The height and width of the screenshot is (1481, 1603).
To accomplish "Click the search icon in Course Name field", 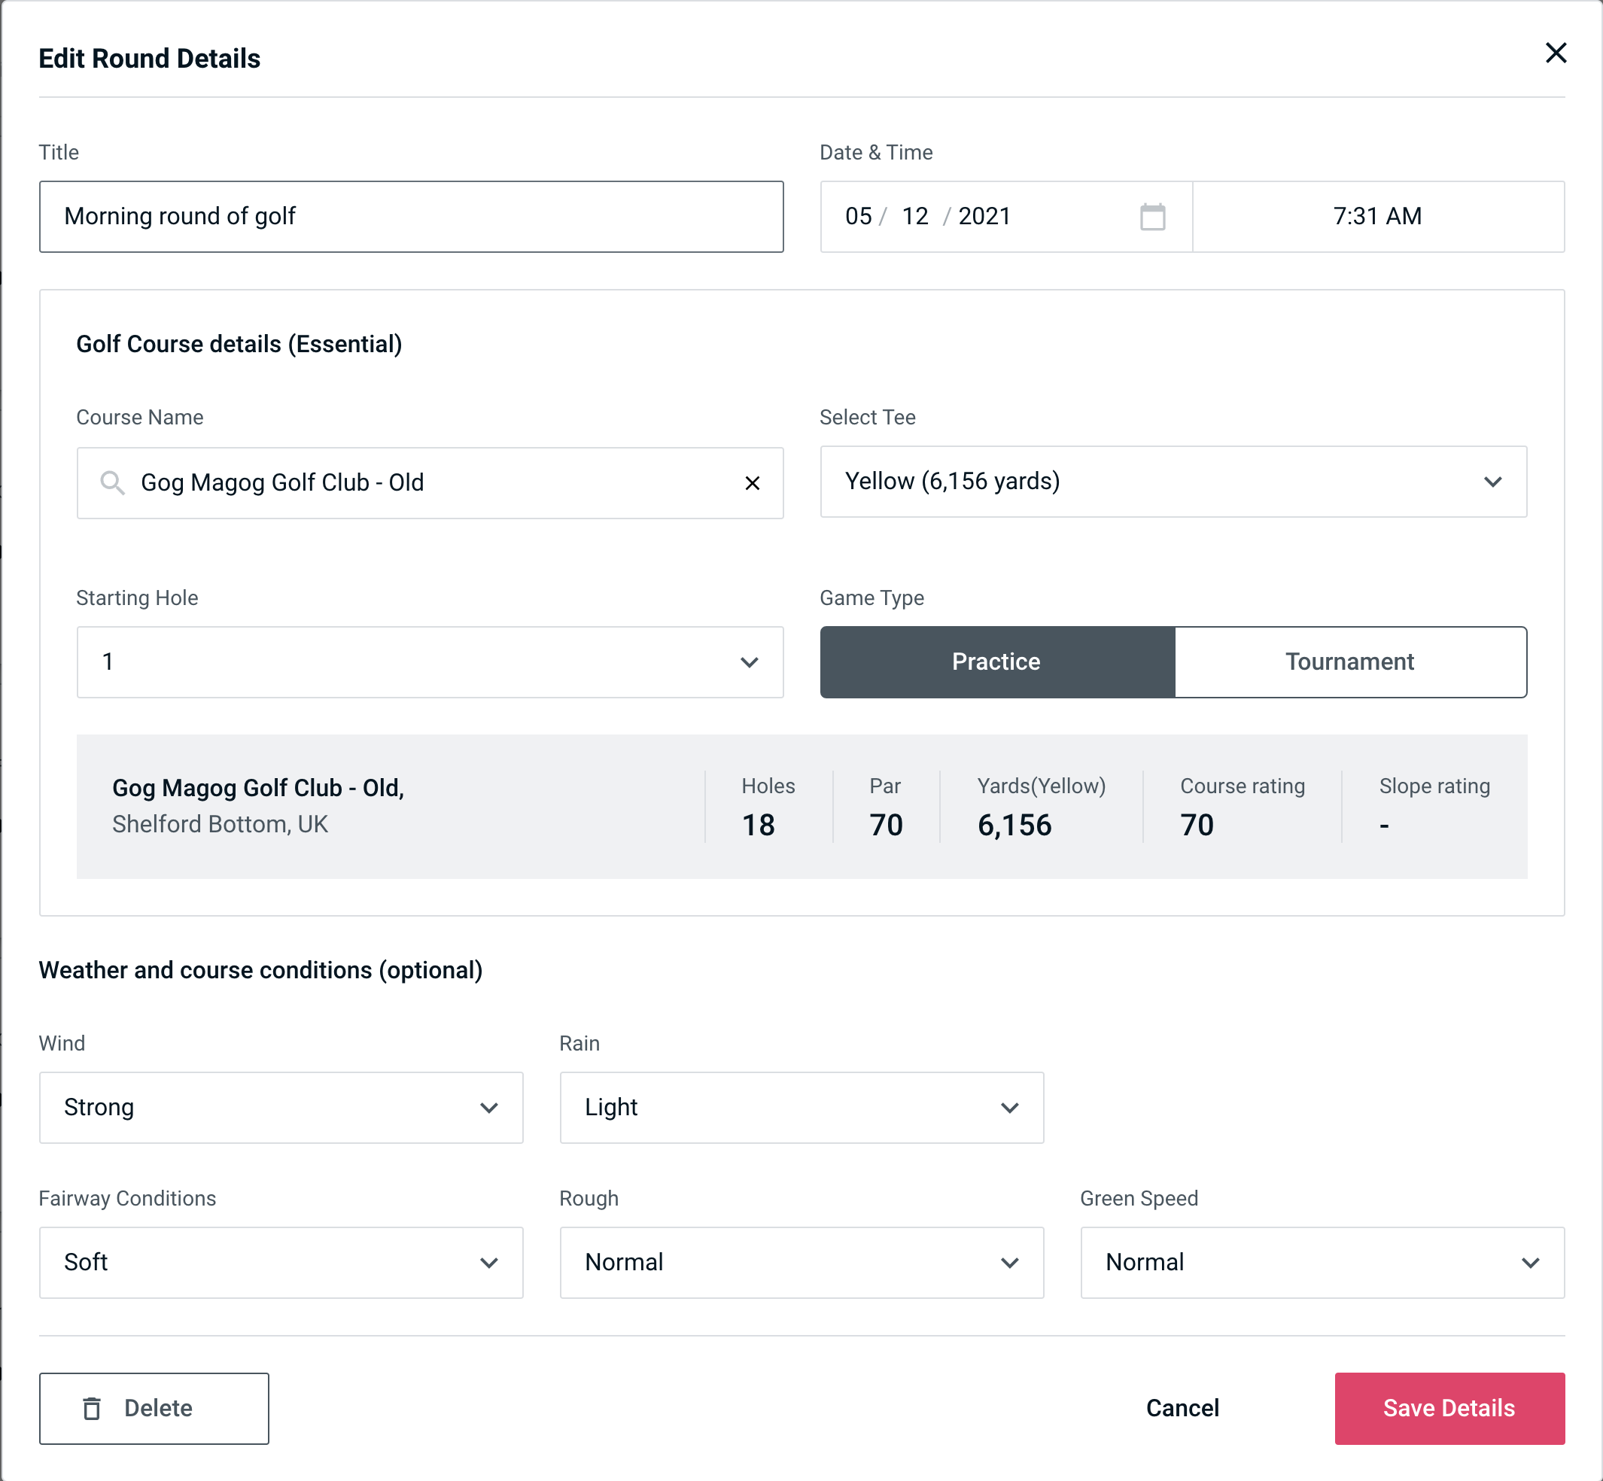I will (x=111, y=482).
